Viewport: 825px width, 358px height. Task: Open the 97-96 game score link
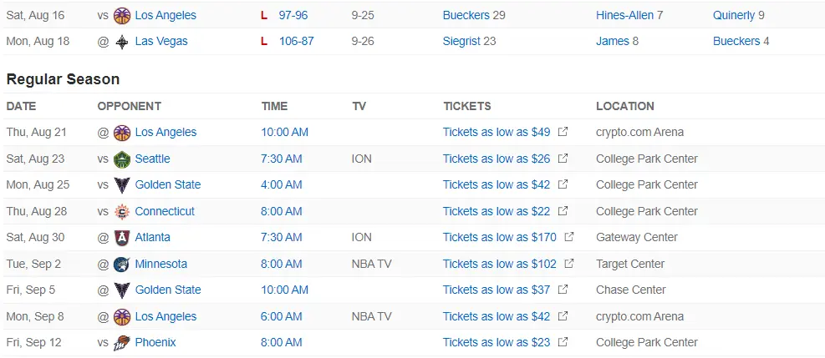click(296, 15)
